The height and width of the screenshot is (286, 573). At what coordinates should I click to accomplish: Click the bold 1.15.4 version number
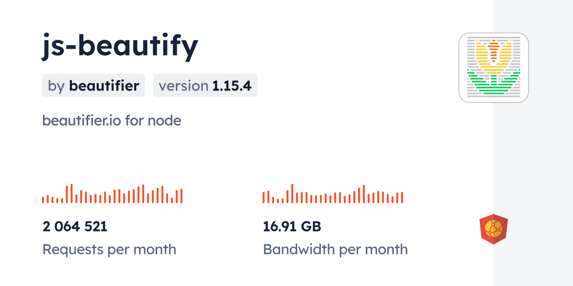click(232, 86)
